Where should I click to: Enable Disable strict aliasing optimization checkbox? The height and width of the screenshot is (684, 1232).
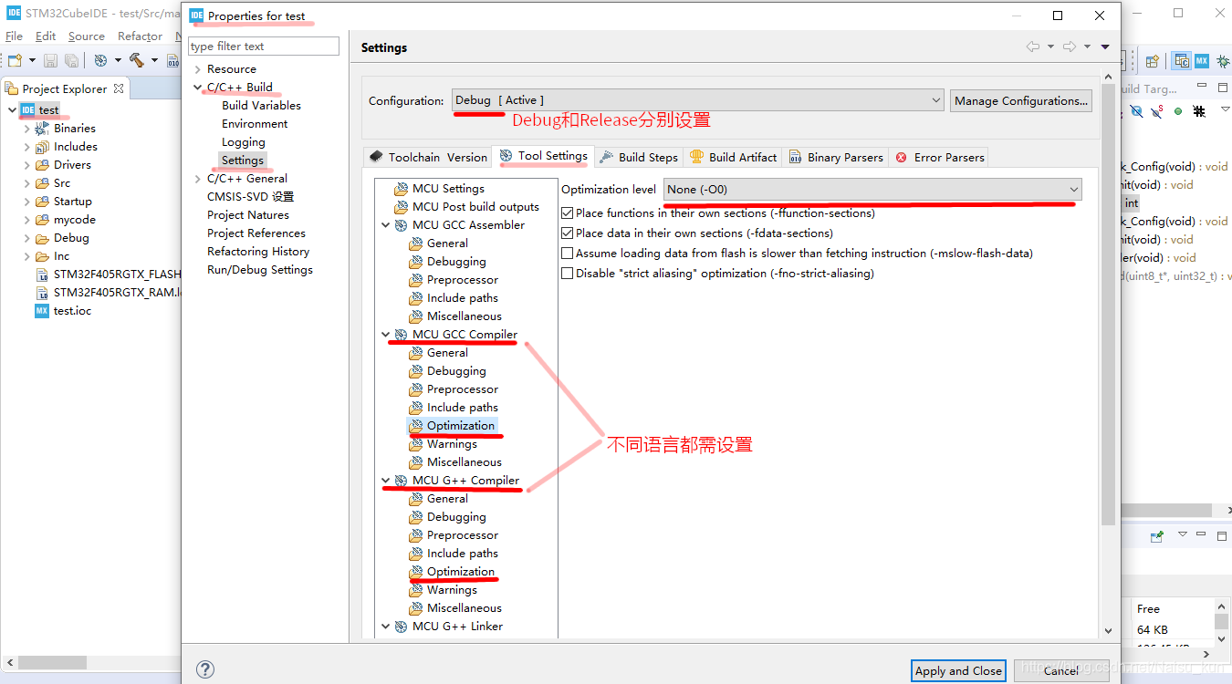tap(568, 273)
